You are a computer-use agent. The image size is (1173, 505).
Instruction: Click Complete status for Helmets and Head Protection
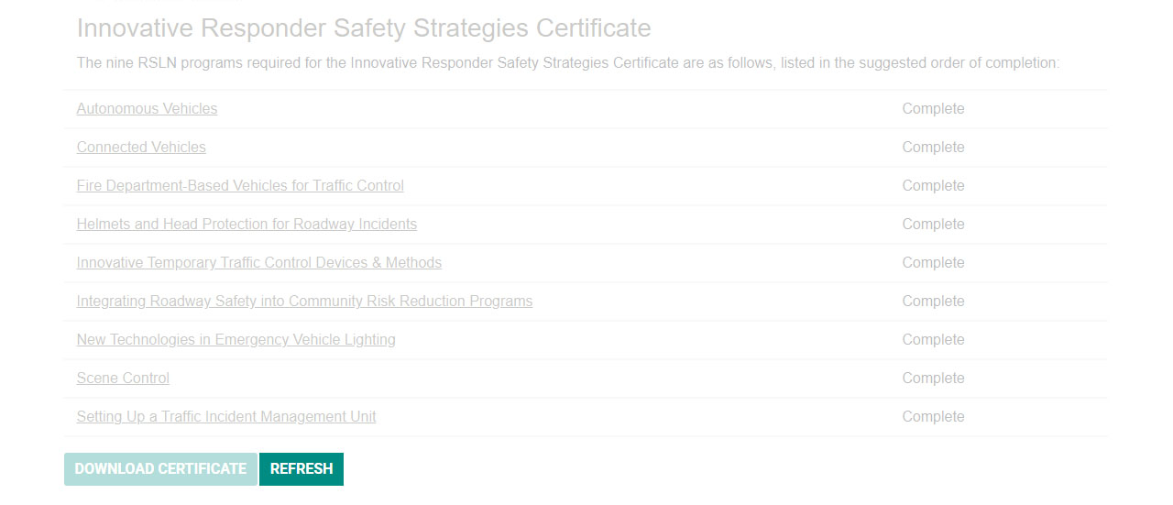[933, 225]
